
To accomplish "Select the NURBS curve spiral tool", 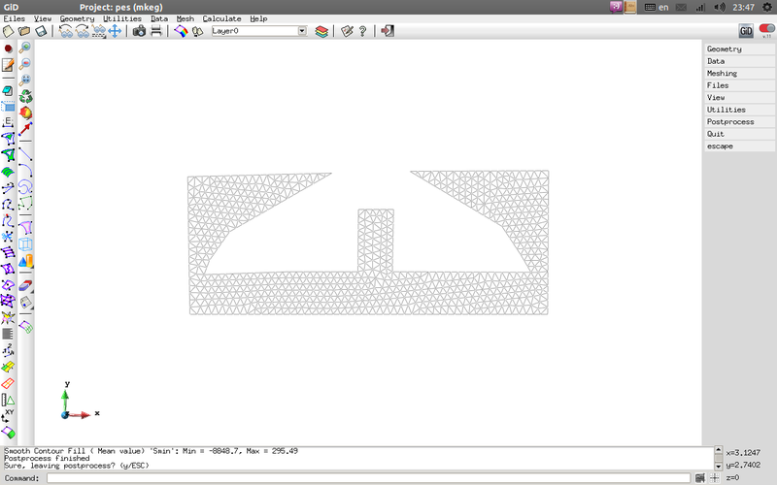I will pyautogui.click(x=25, y=187).
